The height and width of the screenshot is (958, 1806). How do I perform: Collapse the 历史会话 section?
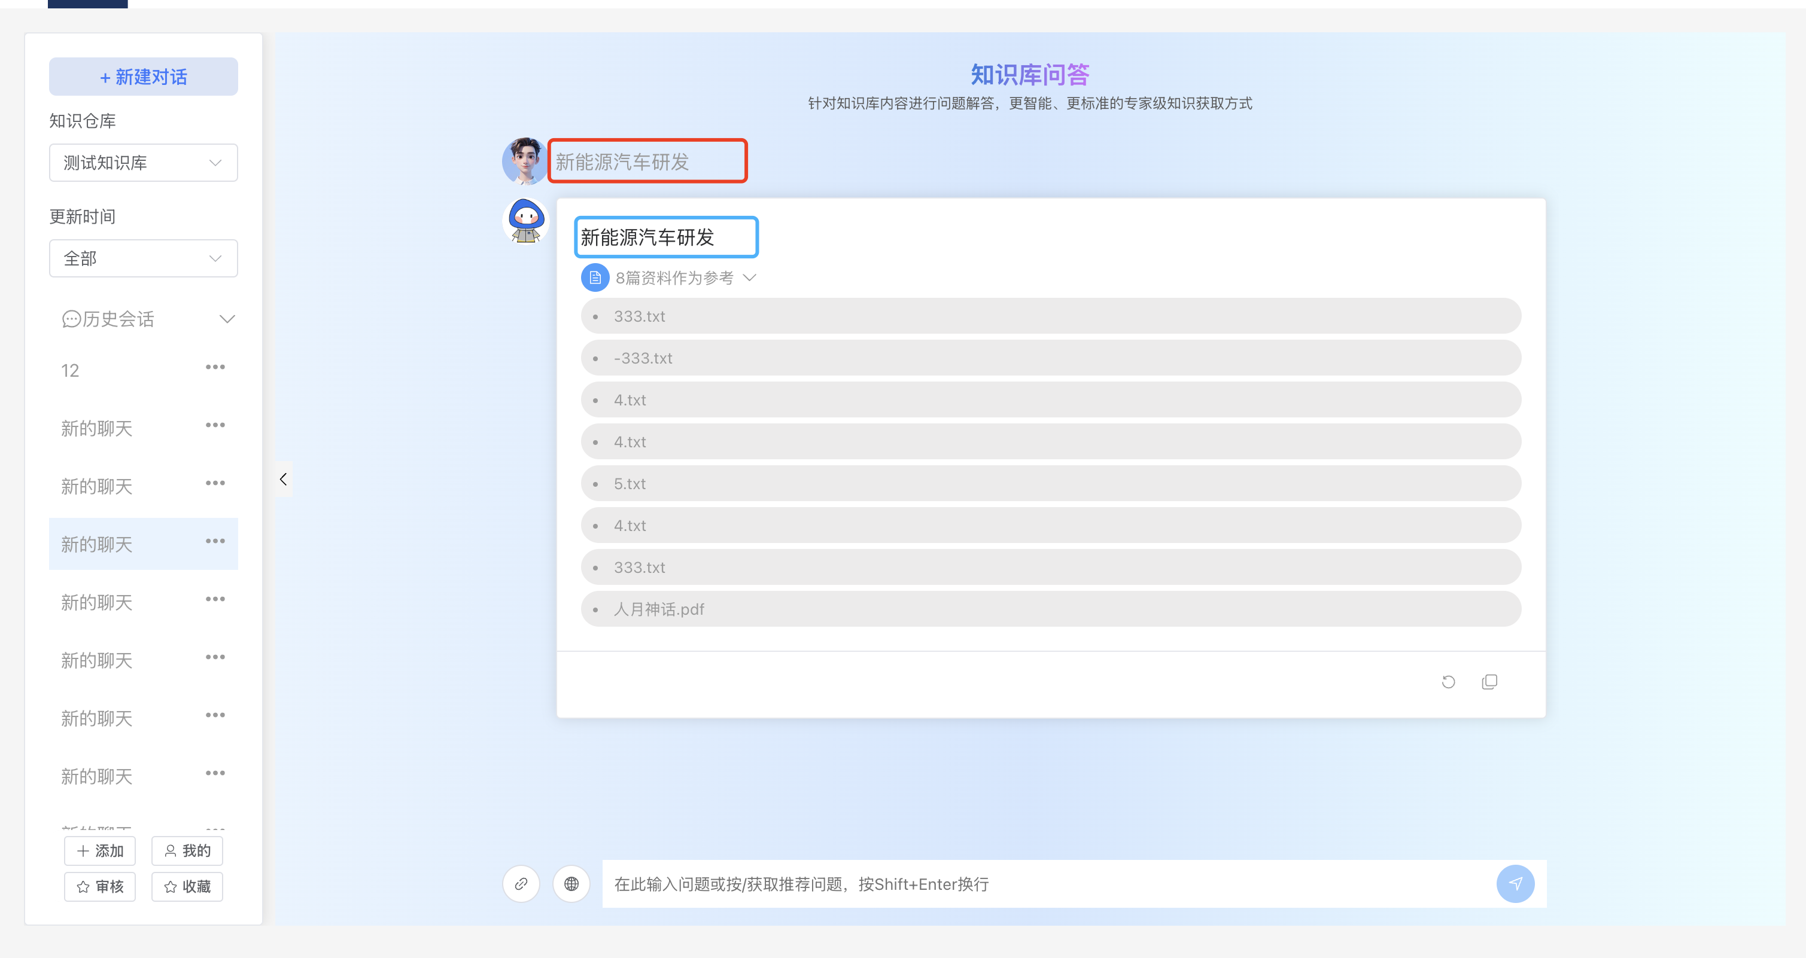(227, 318)
